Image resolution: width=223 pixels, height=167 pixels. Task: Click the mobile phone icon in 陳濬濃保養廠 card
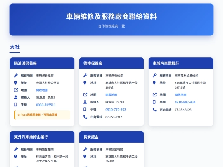(x=16, y=105)
